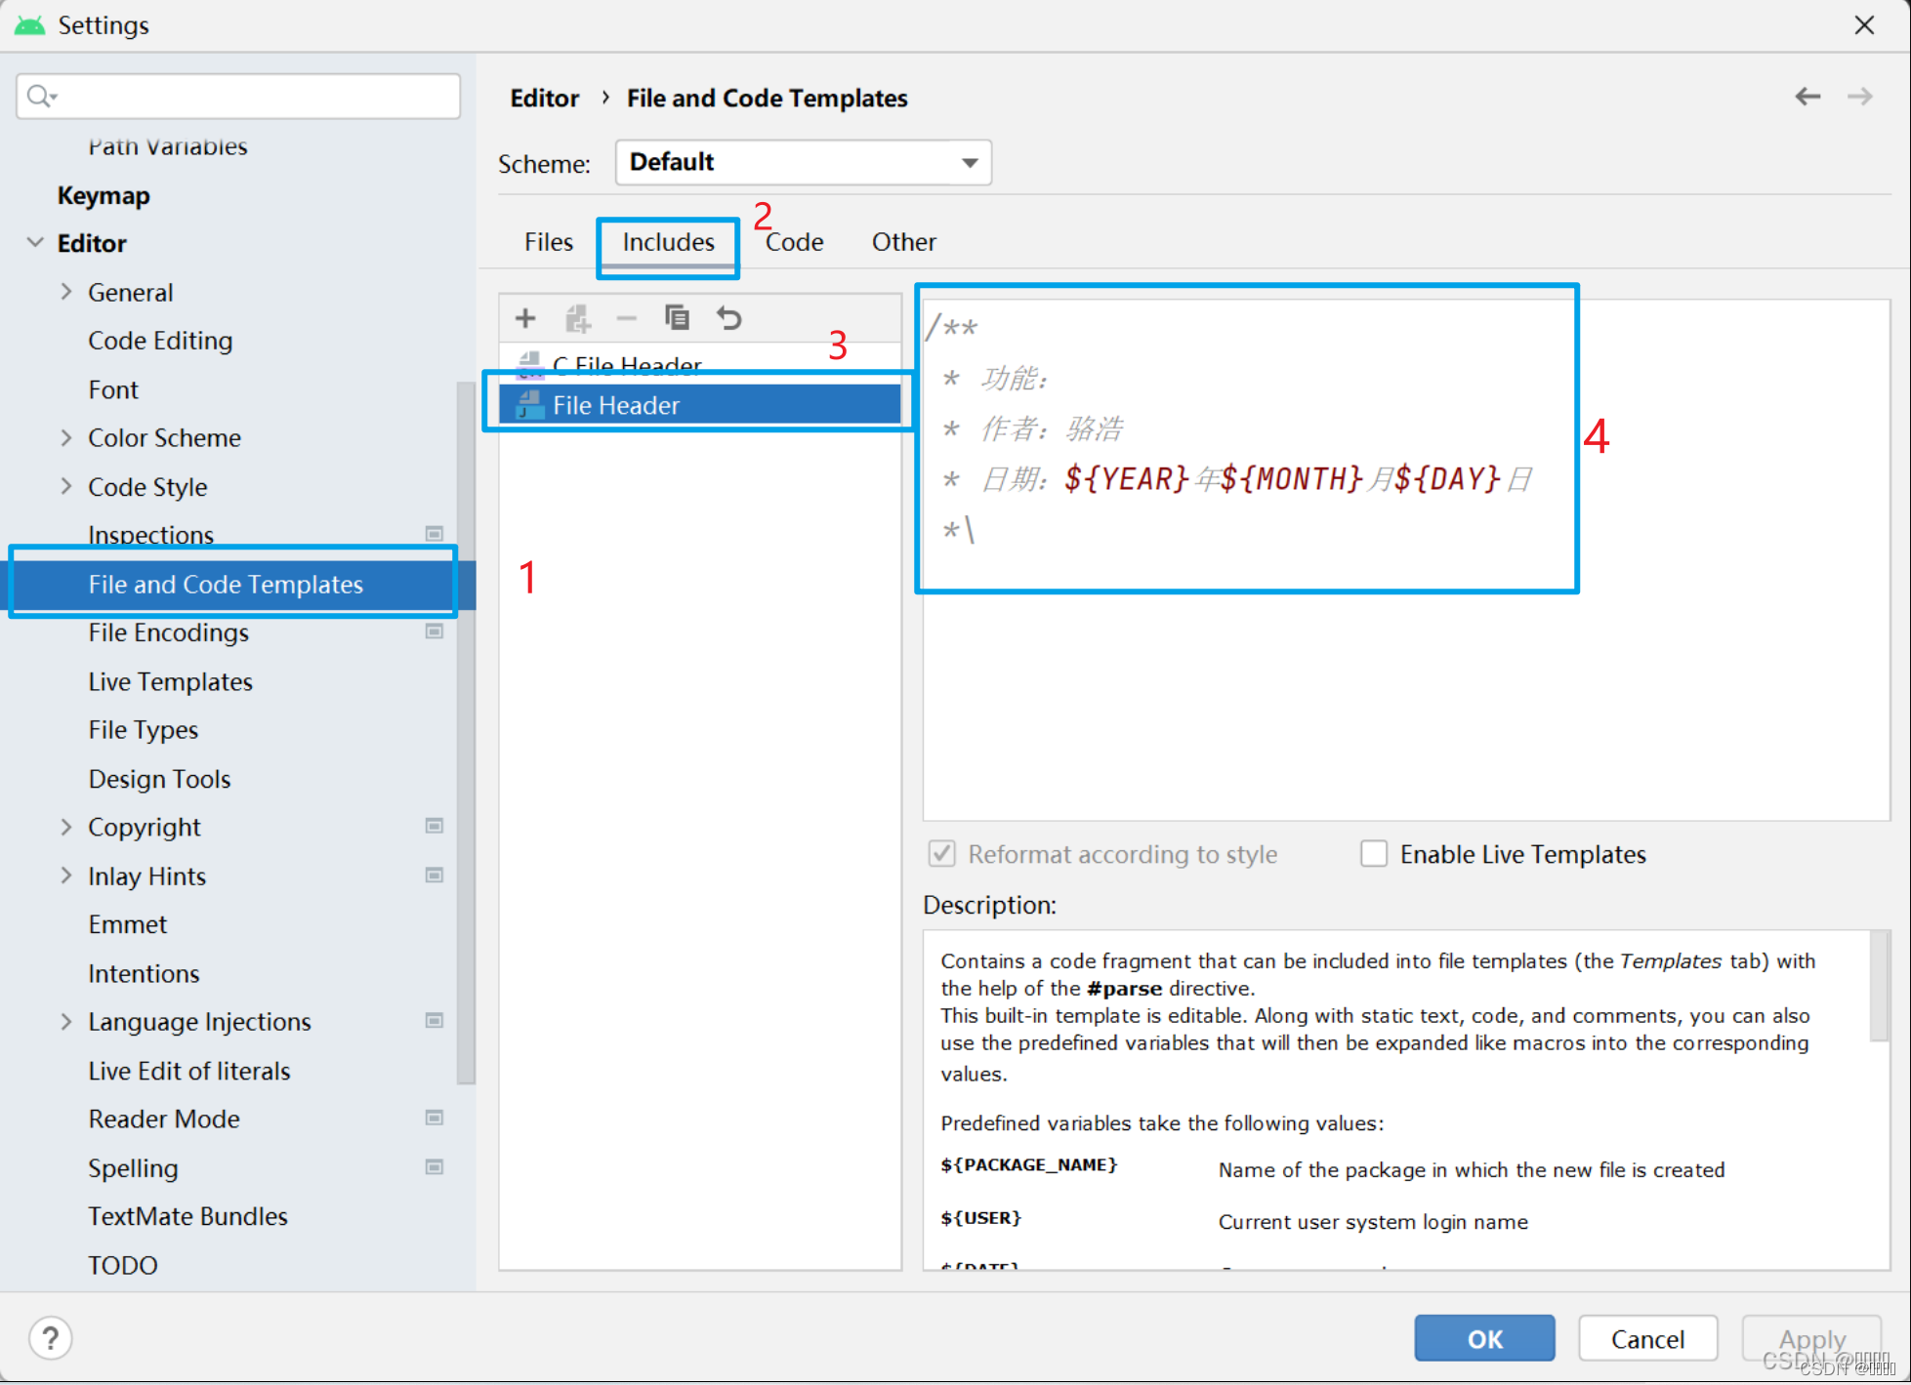Toggle Reformat according to style checkbox

click(941, 854)
